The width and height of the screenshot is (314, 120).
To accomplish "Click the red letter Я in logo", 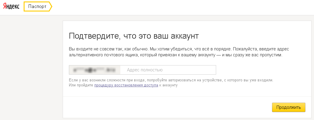I will tap(5, 7).
